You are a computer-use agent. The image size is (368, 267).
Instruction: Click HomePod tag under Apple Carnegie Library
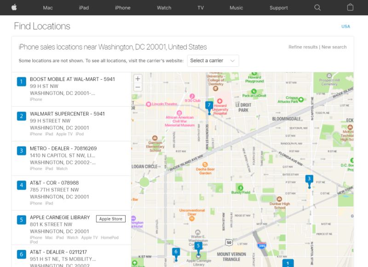click(x=109, y=238)
